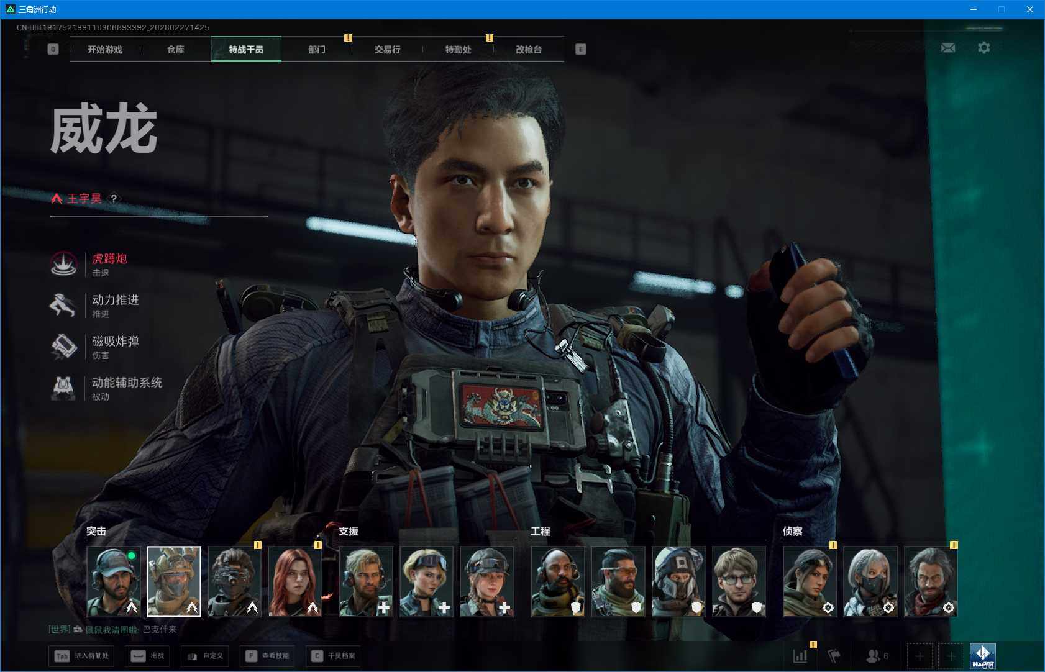The height and width of the screenshot is (672, 1045).
Task: Select the 动力推进 skill icon
Action: pyautogui.click(x=63, y=305)
